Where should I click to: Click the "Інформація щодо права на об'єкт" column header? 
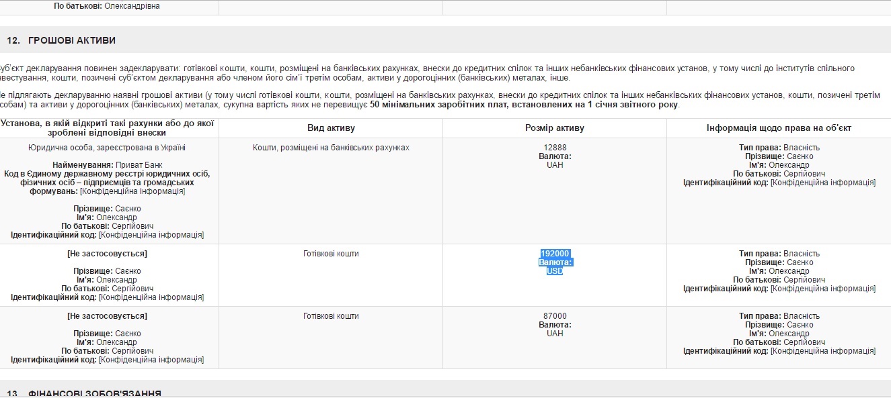(x=779, y=128)
